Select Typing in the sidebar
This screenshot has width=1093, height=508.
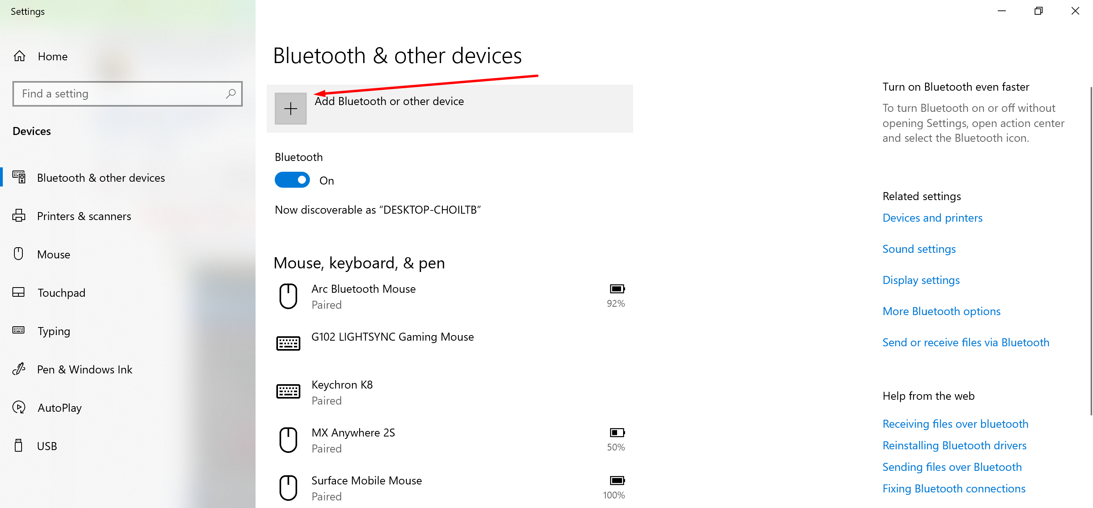tap(54, 331)
